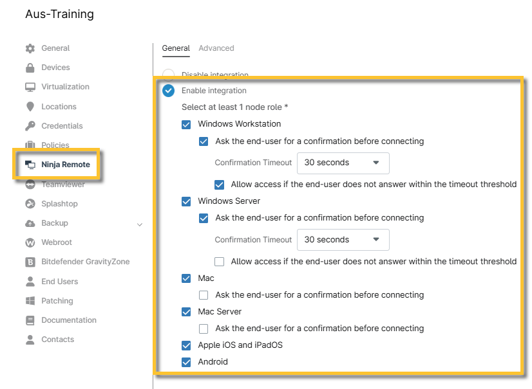532x389 pixels.
Task: Click the Webroot icon in sidebar
Action: click(30, 242)
